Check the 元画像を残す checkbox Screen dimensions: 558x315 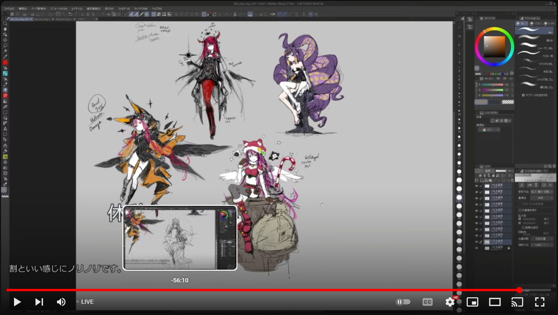(520, 210)
